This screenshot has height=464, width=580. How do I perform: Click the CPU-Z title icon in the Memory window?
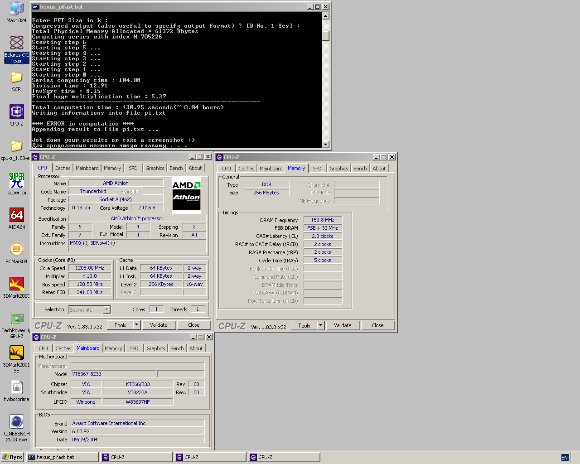(219, 157)
